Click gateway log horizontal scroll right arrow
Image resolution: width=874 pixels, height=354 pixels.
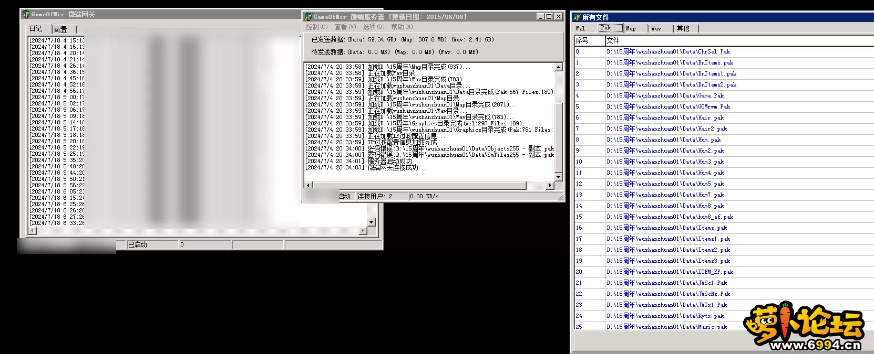pos(363,231)
